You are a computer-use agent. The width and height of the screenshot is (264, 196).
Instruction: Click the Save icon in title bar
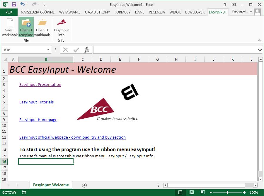pyautogui.click(x=14, y=4)
